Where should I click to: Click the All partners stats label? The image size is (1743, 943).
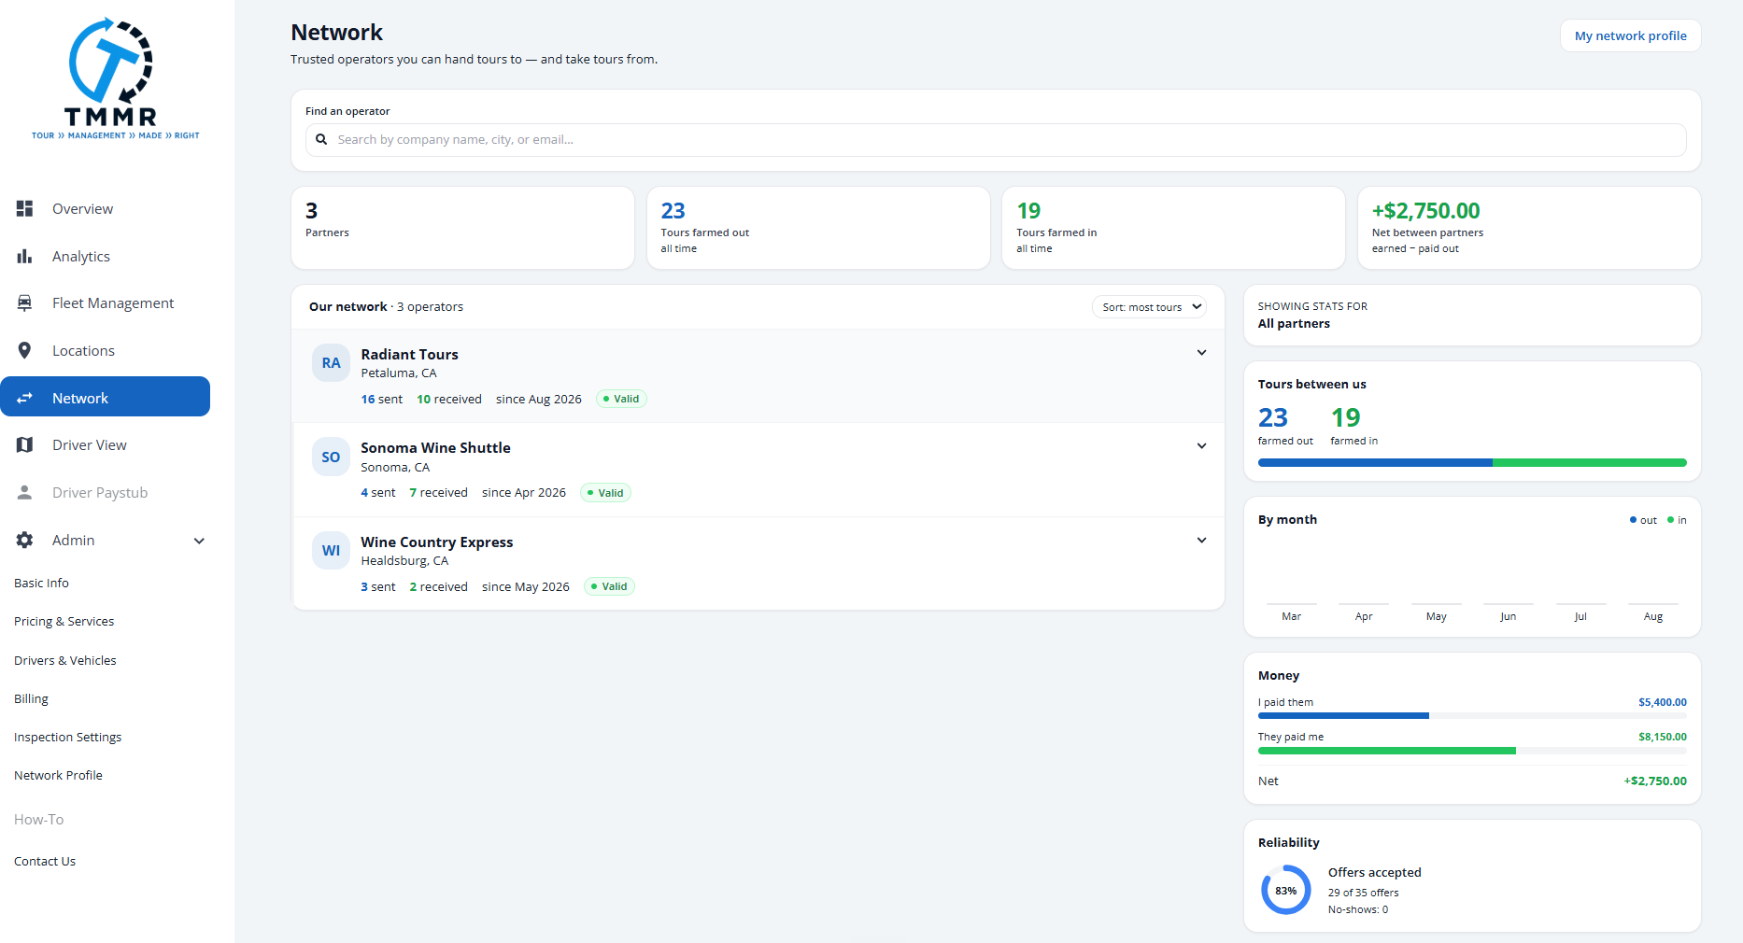coord(1294,324)
